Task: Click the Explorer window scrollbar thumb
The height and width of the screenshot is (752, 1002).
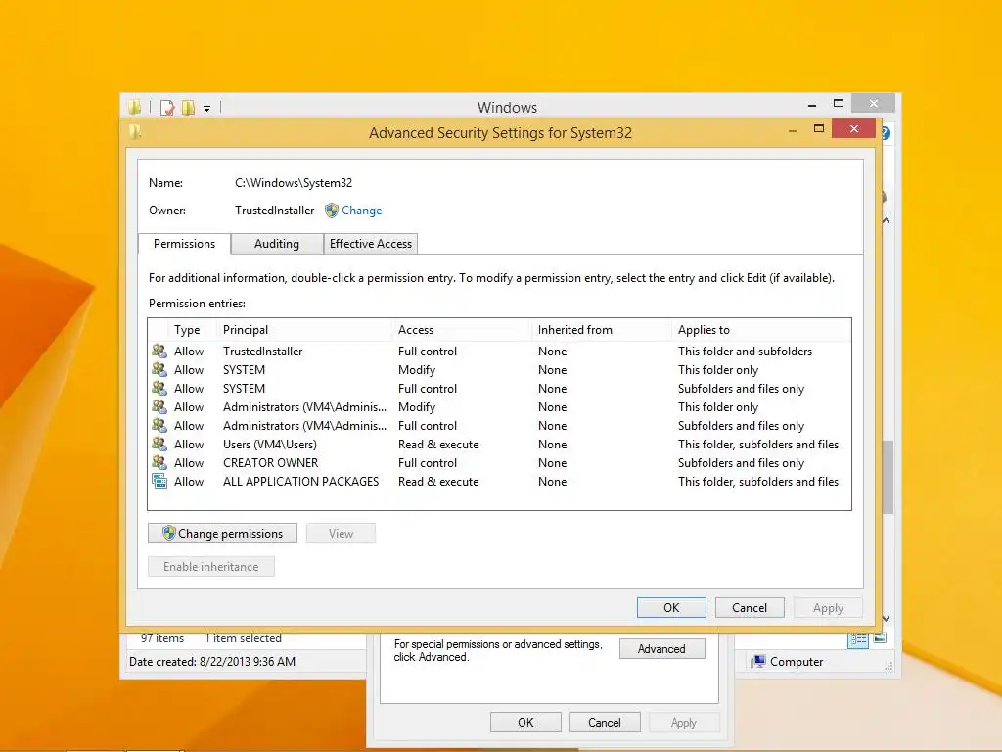Action: (888, 477)
